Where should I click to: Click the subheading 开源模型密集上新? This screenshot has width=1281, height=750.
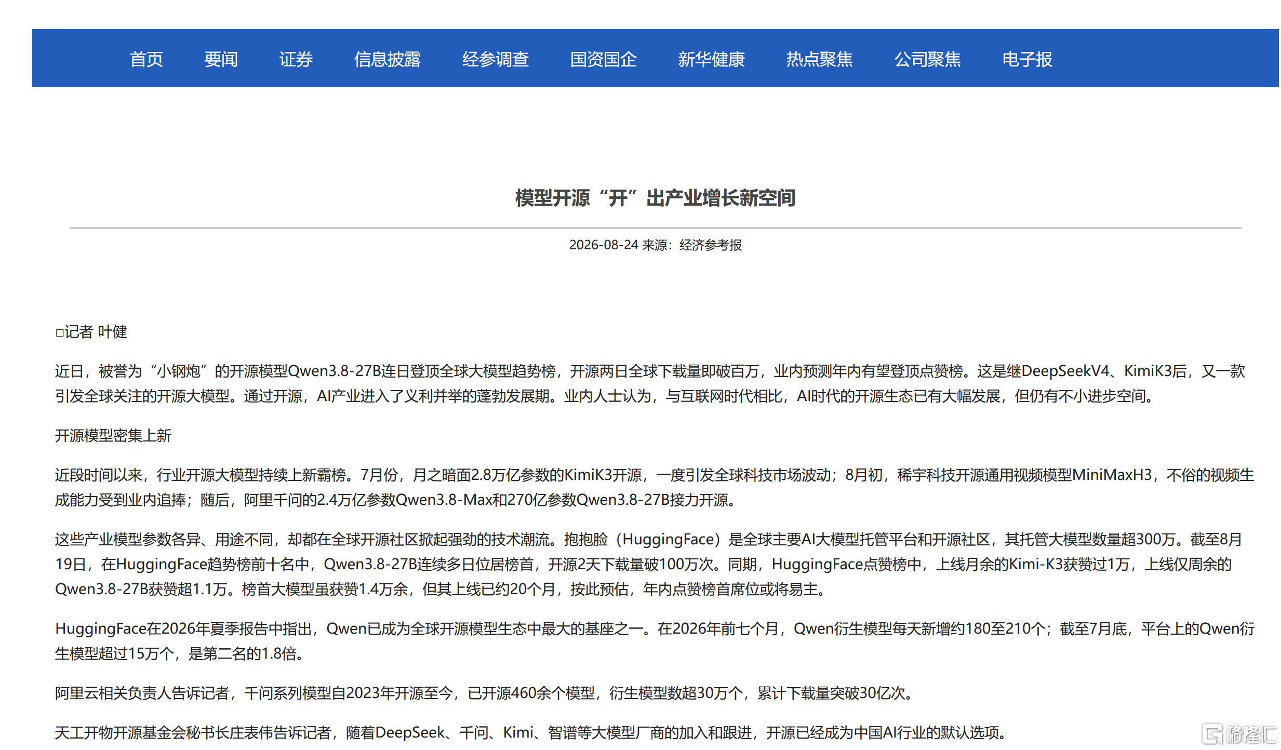pos(113,435)
